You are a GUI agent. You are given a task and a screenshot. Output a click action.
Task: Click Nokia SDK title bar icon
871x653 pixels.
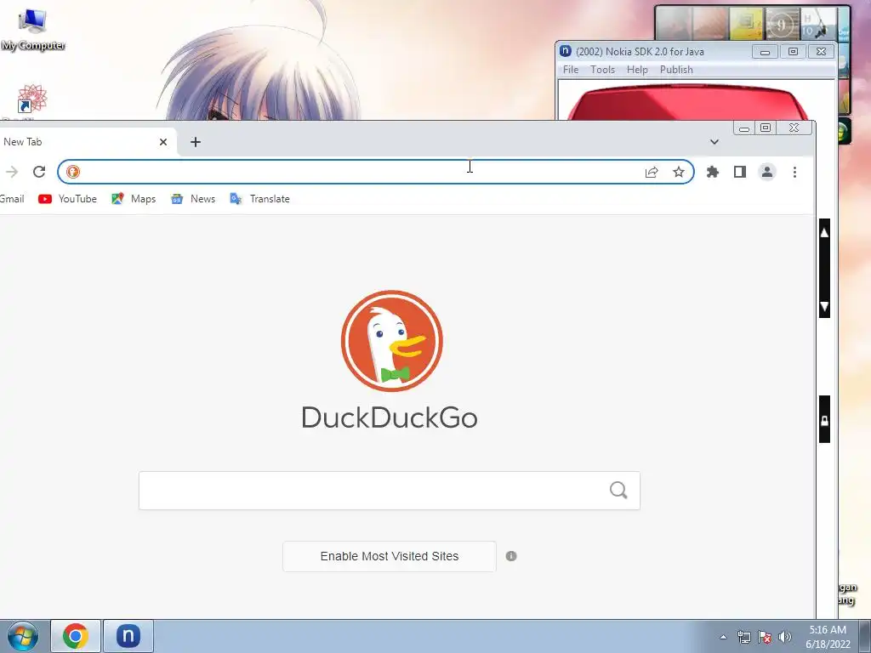pos(566,51)
